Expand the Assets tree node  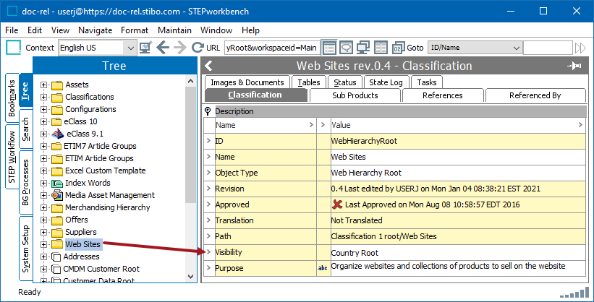pos(44,85)
